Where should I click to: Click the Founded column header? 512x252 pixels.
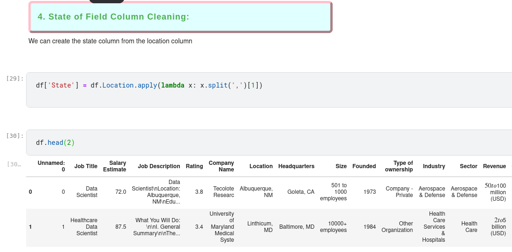click(x=364, y=166)
